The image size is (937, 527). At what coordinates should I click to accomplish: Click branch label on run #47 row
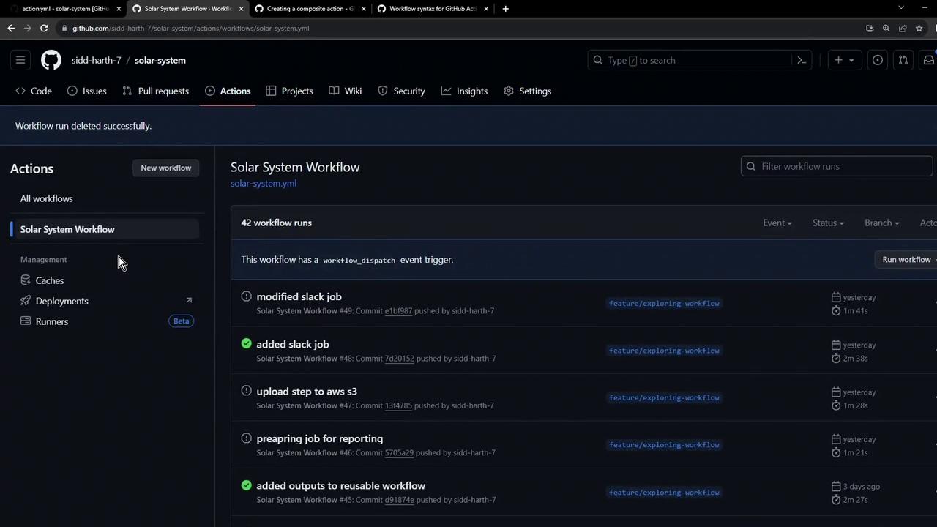[664, 397]
